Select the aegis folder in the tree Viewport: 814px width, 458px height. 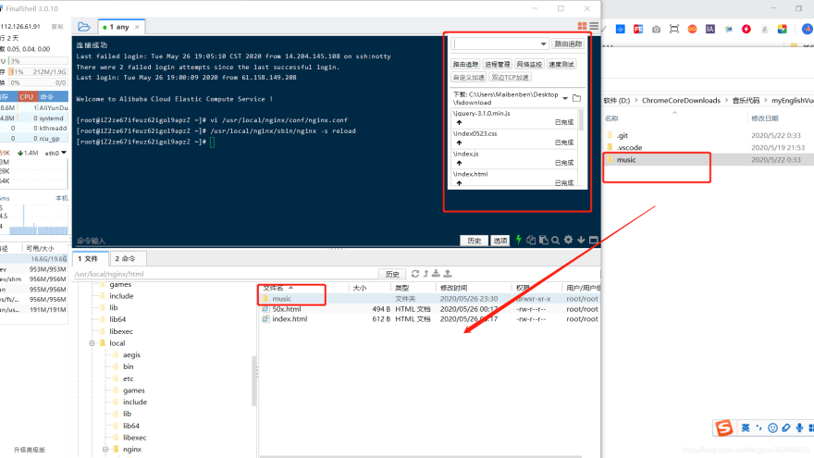click(131, 355)
